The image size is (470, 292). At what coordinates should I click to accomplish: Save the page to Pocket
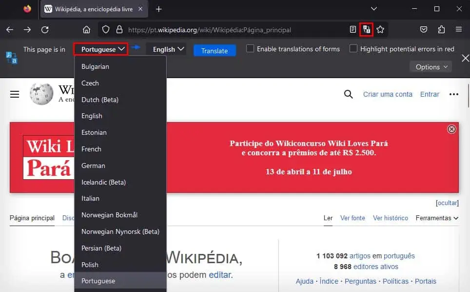click(x=423, y=29)
